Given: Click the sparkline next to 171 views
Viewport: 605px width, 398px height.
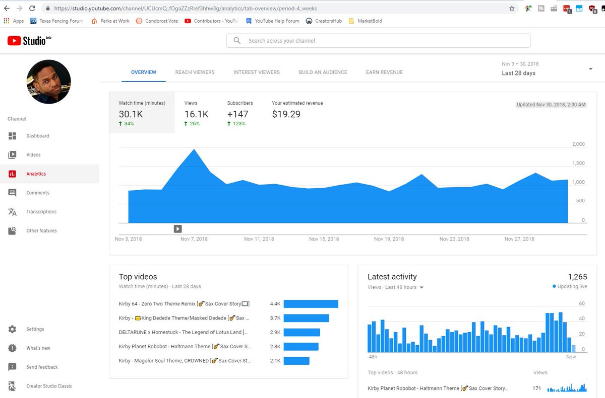Looking at the screenshot, I should click(567, 388).
